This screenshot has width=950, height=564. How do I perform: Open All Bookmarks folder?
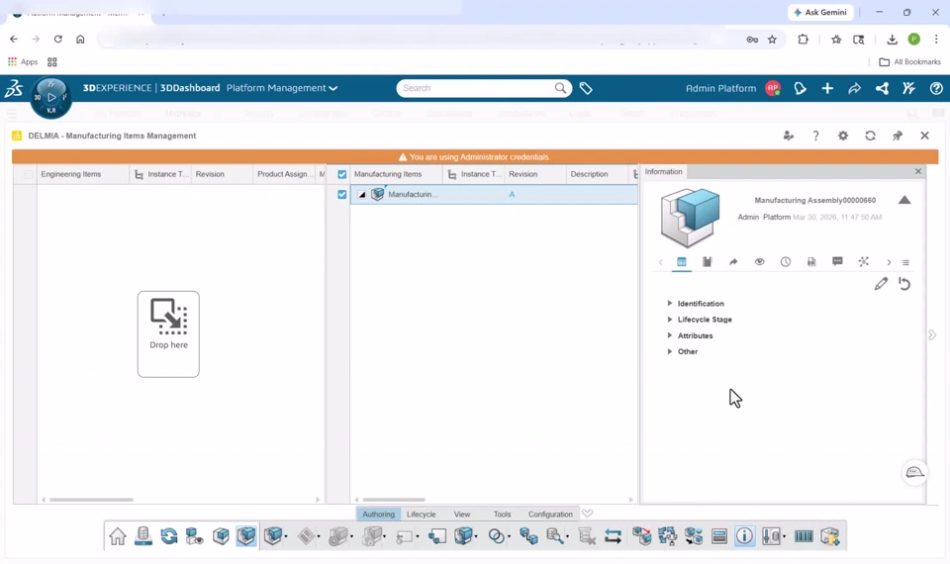(909, 61)
